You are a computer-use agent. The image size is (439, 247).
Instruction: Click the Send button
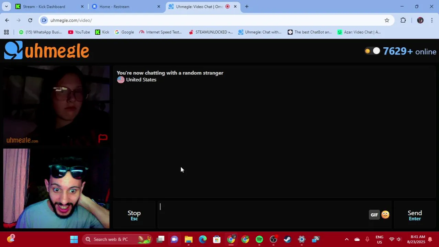(x=415, y=215)
